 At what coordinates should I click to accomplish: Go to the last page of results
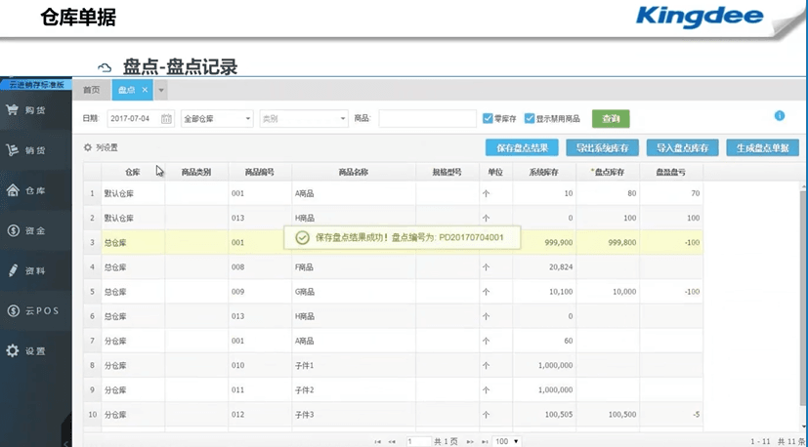[485, 441]
